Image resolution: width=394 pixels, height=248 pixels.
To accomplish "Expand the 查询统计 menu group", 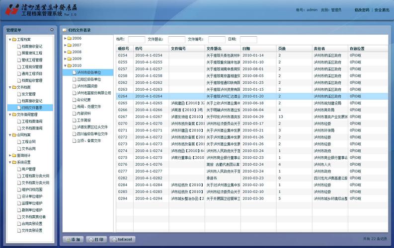I will (10, 155).
